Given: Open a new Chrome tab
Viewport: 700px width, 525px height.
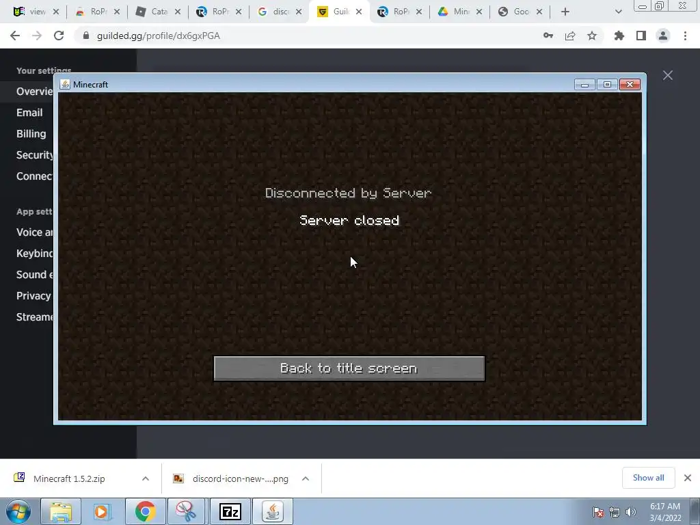Looking at the screenshot, I should 565,12.
